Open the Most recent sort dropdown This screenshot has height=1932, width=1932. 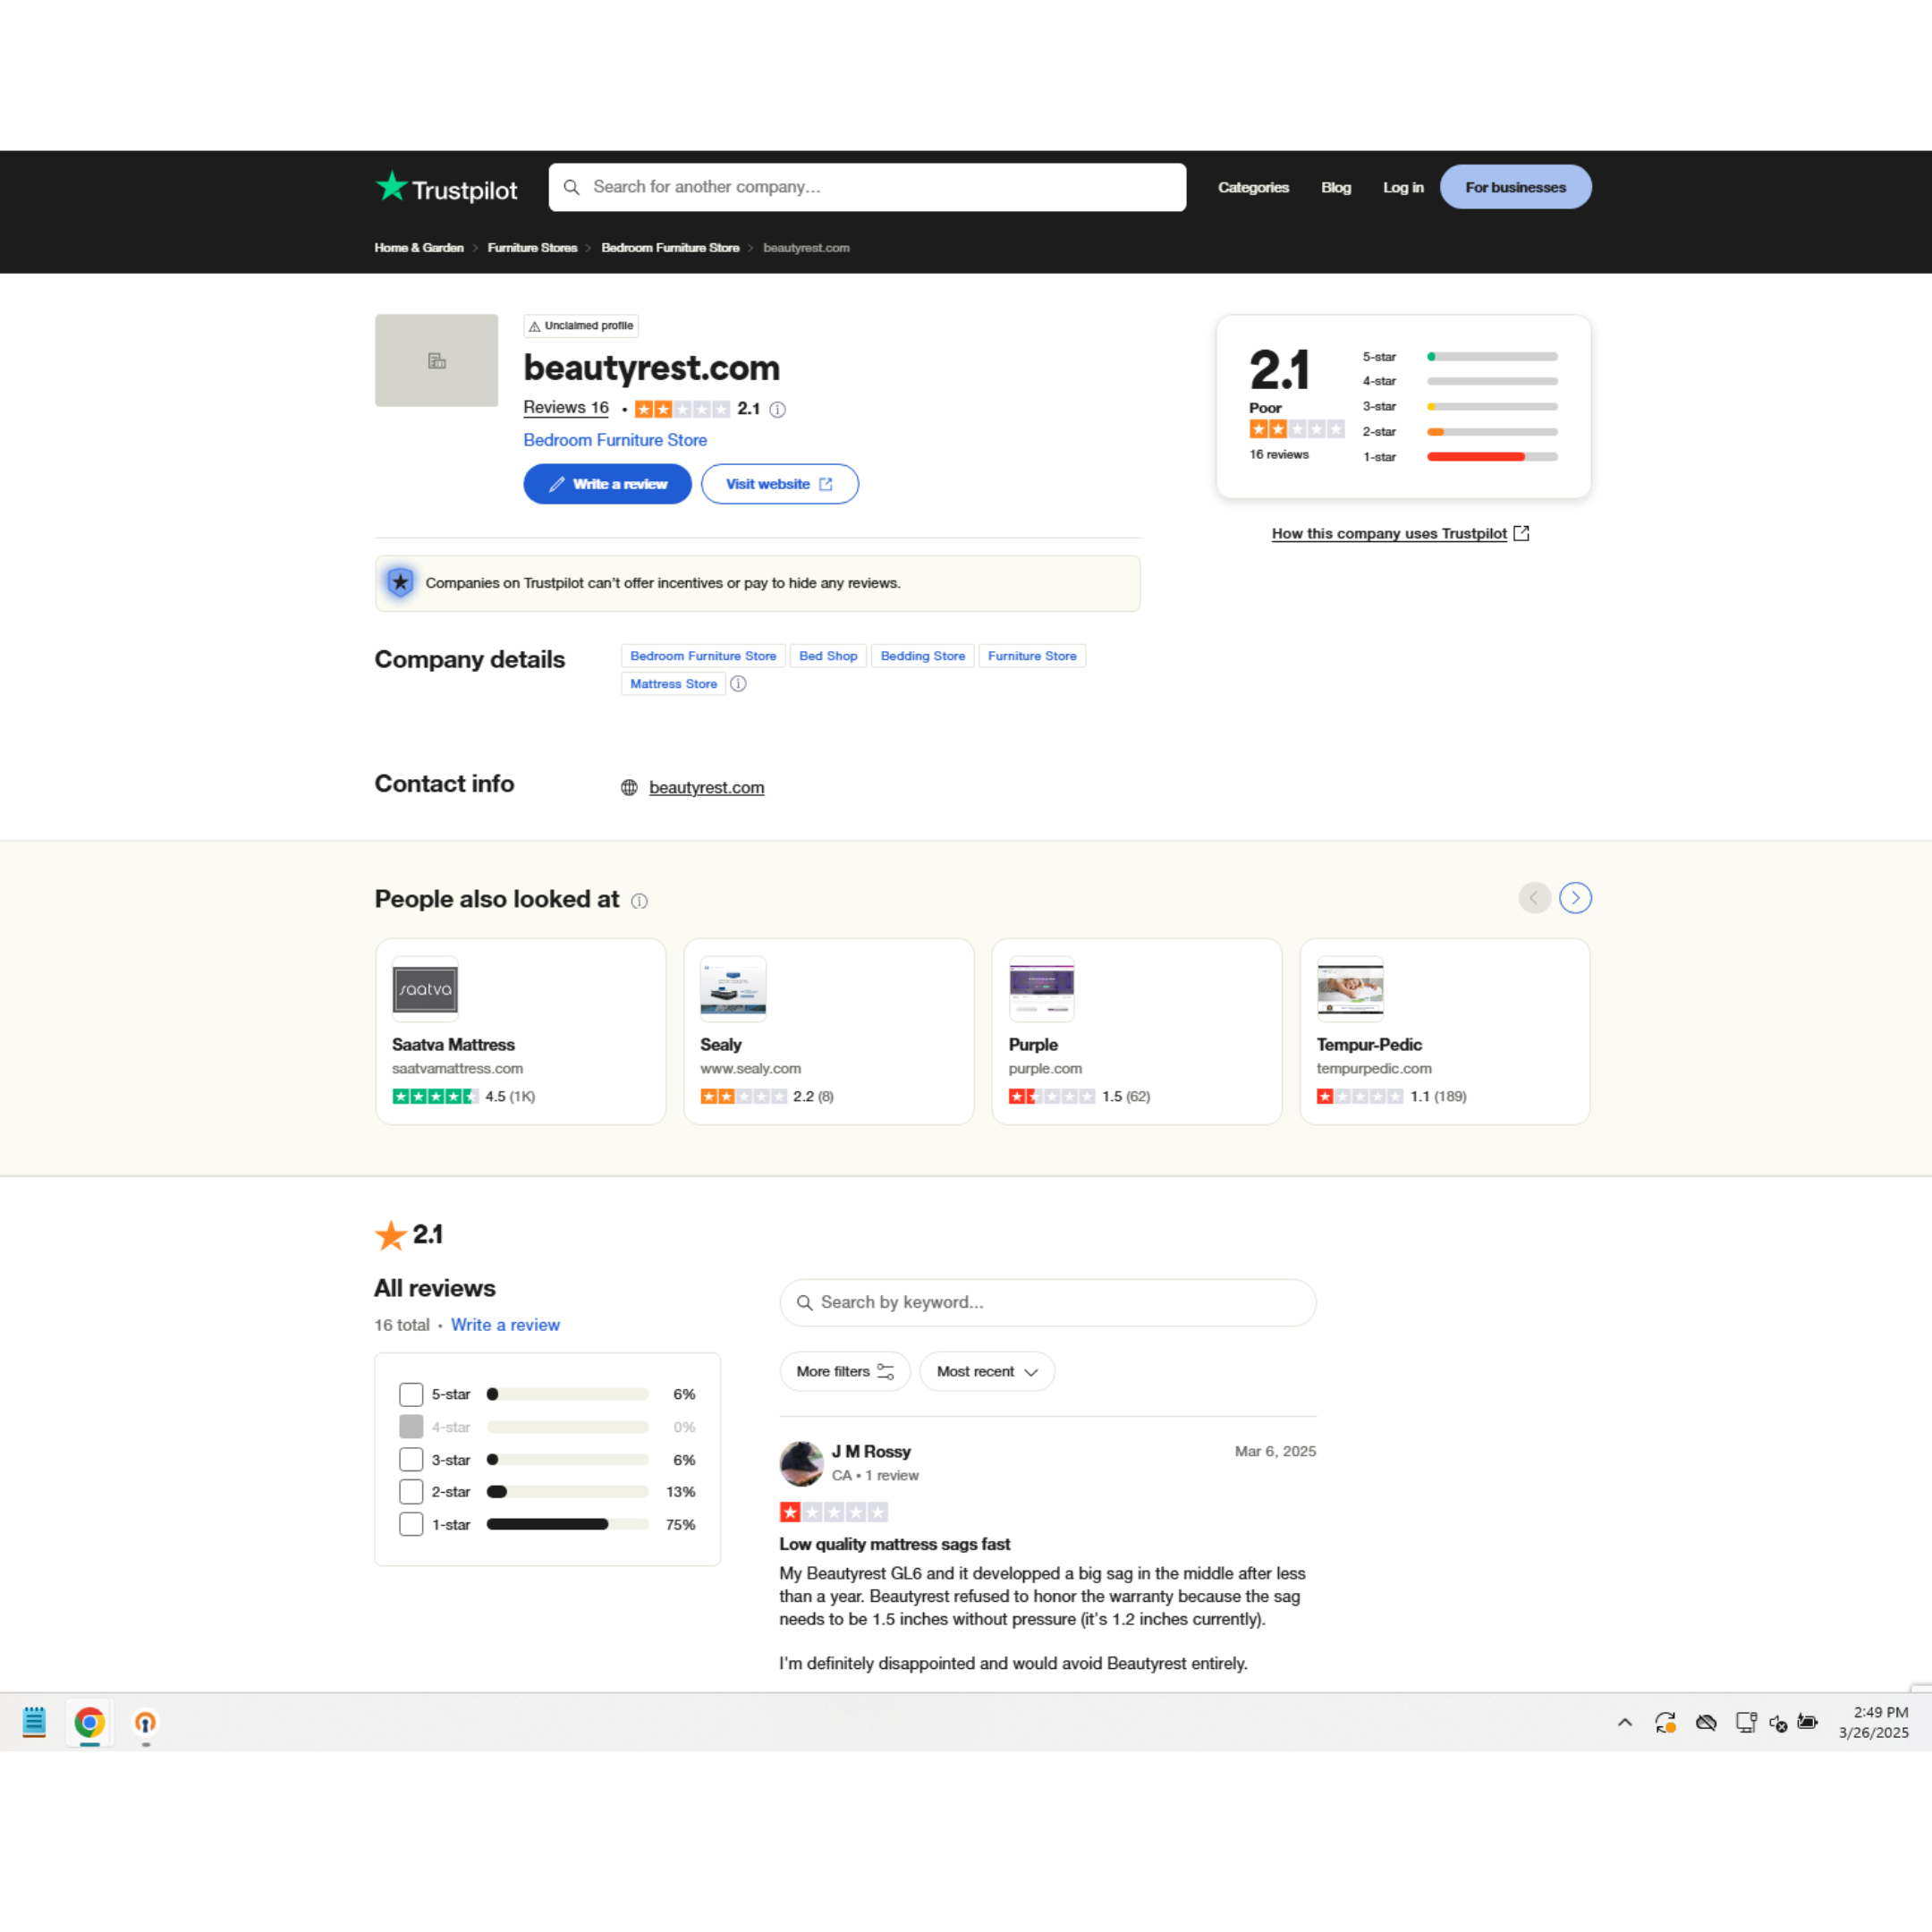point(987,1371)
